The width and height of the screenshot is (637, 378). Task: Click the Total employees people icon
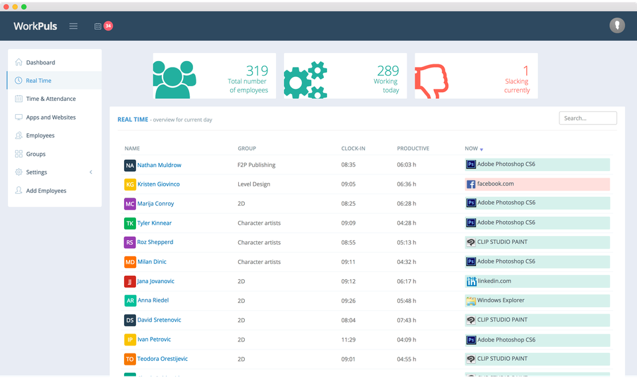pyautogui.click(x=175, y=78)
